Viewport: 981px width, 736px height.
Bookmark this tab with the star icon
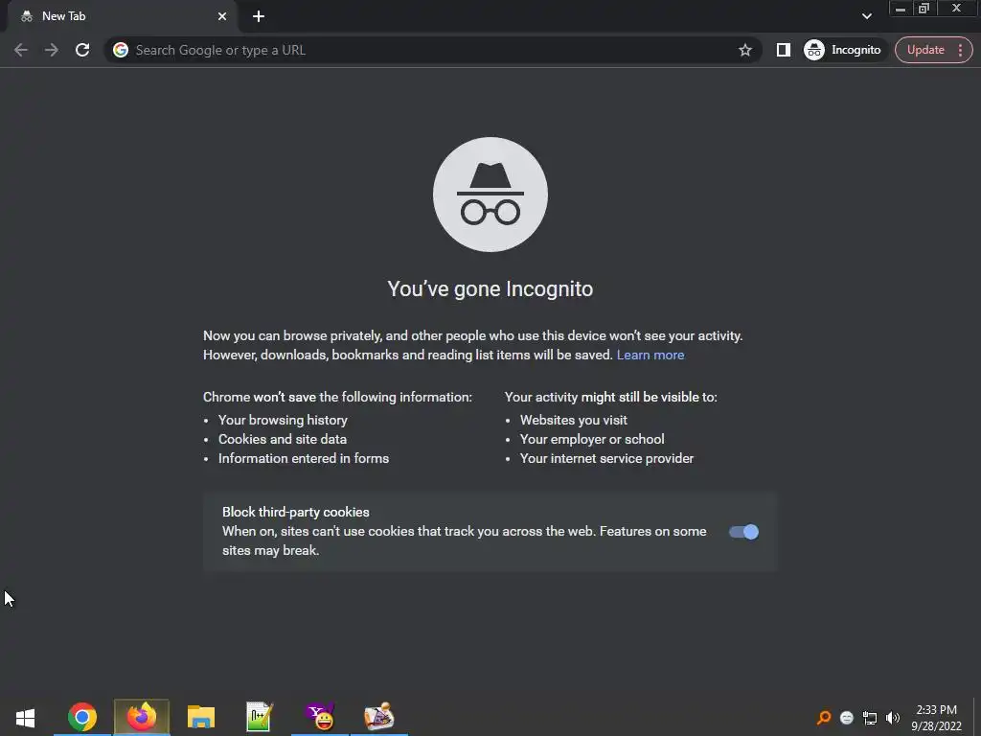point(744,50)
